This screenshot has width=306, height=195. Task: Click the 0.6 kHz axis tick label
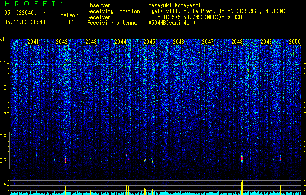point(4,185)
